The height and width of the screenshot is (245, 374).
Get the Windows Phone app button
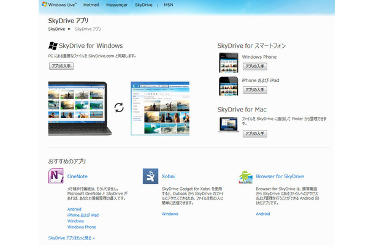255,67
